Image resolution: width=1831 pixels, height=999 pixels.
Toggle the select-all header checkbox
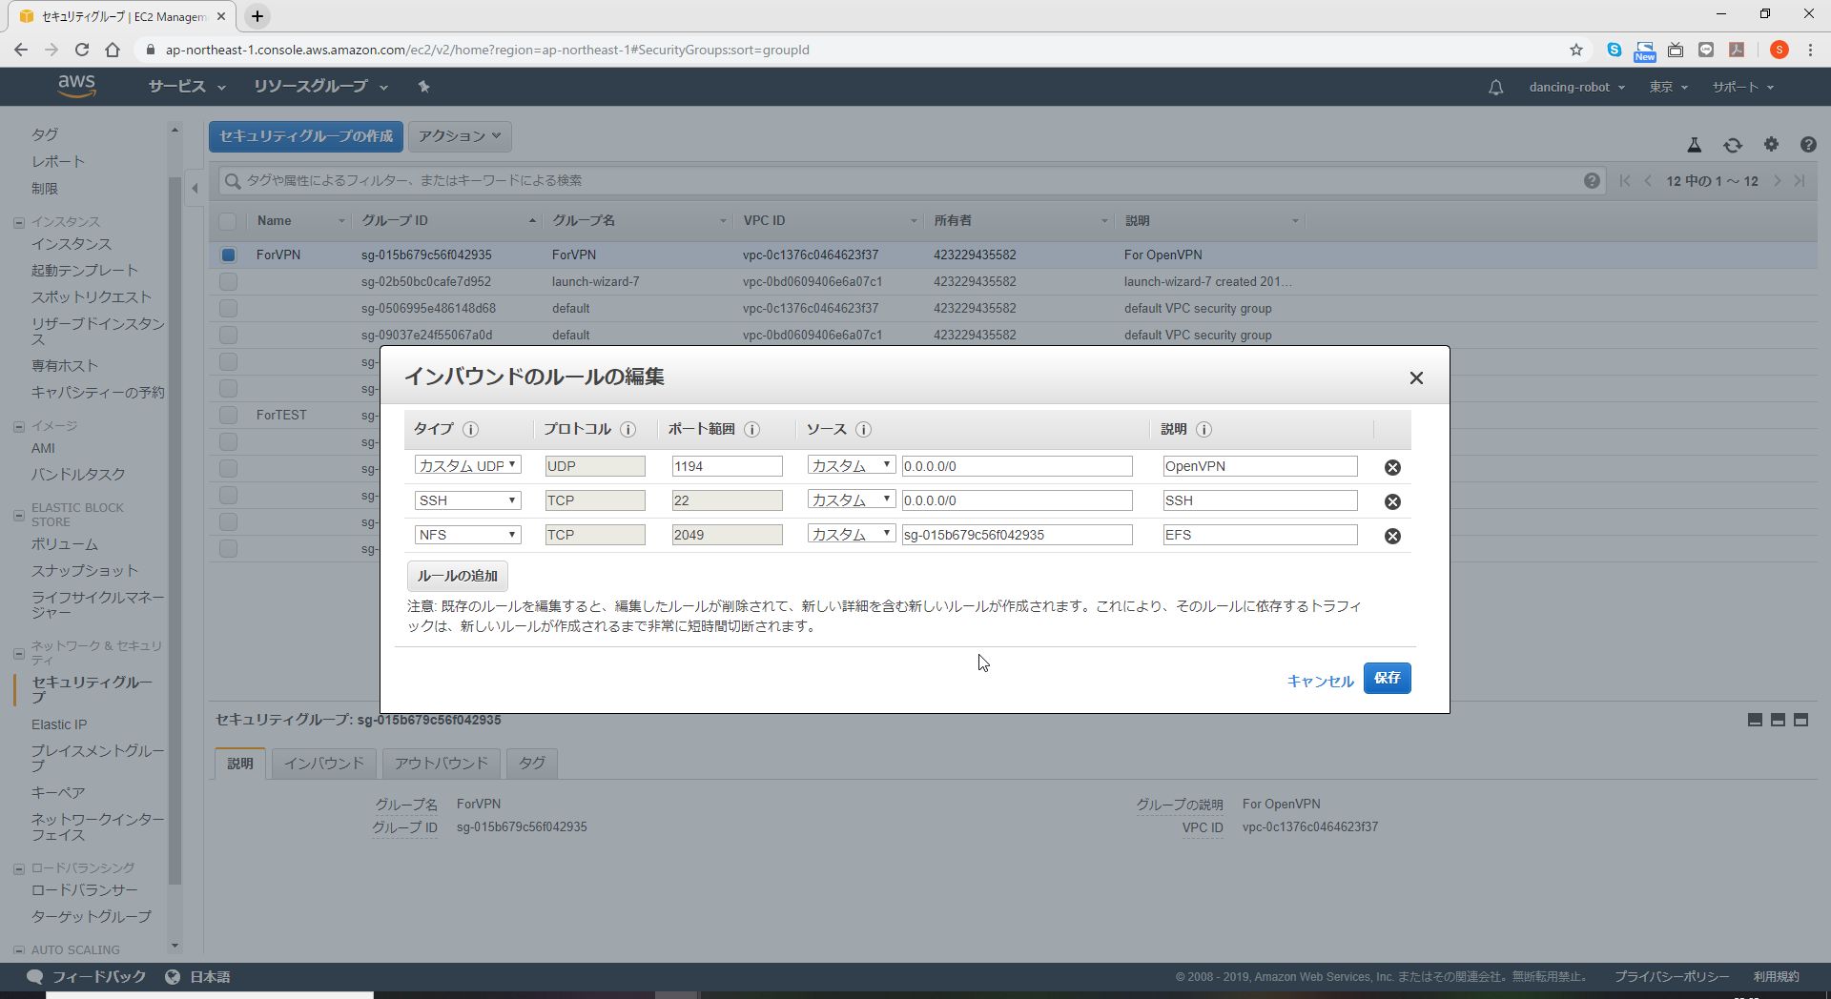(x=228, y=221)
